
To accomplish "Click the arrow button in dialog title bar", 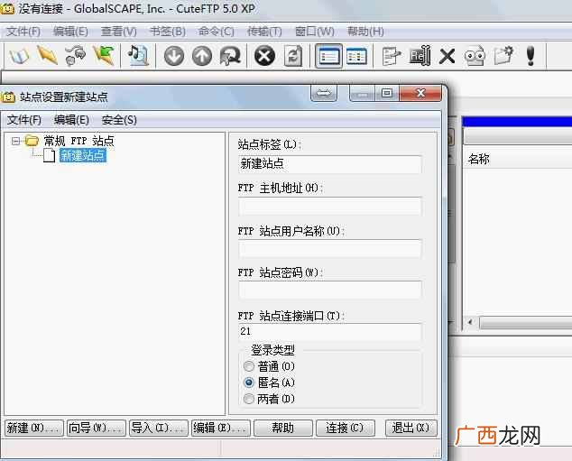I will click(x=324, y=93).
